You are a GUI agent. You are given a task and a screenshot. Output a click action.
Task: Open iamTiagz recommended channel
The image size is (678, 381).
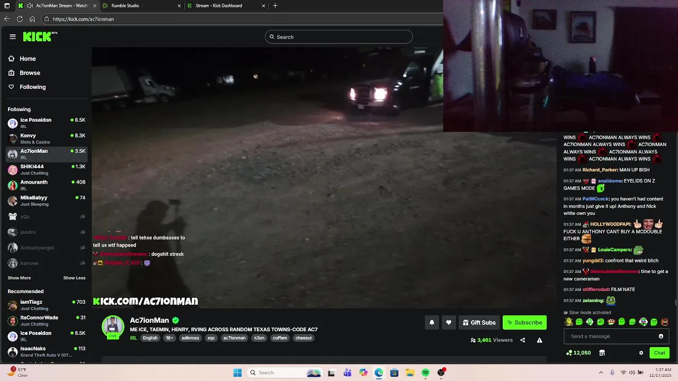pyautogui.click(x=47, y=305)
